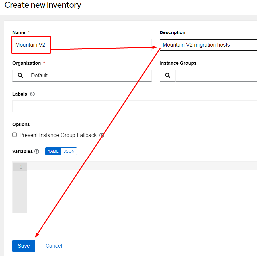Image resolution: width=257 pixels, height=256 pixels.
Task: Click line number 1 in editor gutter
Action: tap(21, 167)
